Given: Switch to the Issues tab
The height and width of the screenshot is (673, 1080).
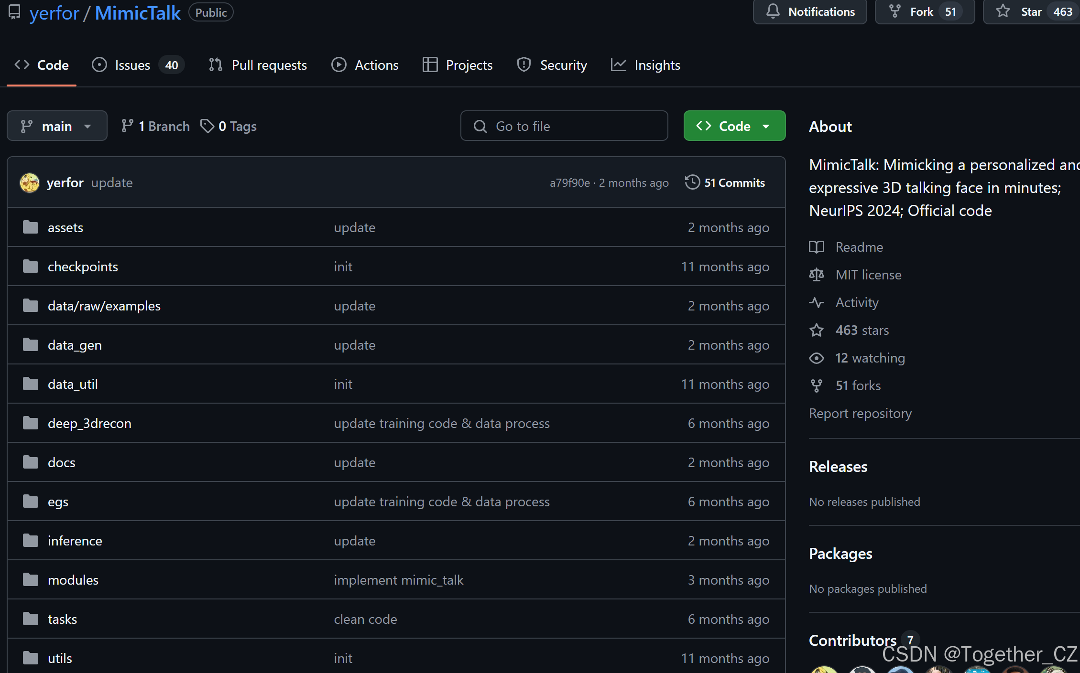Looking at the screenshot, I should click(x=132, y=65).
